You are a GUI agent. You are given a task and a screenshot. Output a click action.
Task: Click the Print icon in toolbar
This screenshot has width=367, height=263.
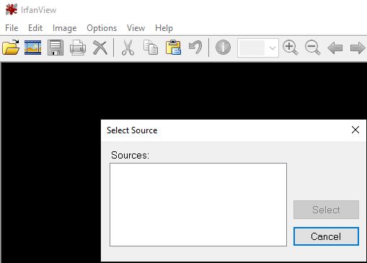tap(78, 48)
